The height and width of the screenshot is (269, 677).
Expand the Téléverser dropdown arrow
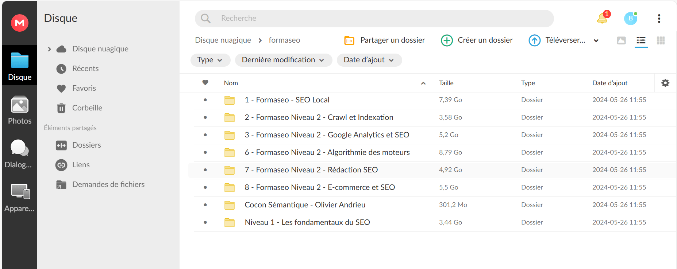pyautogui.click(x=596, y=40)
